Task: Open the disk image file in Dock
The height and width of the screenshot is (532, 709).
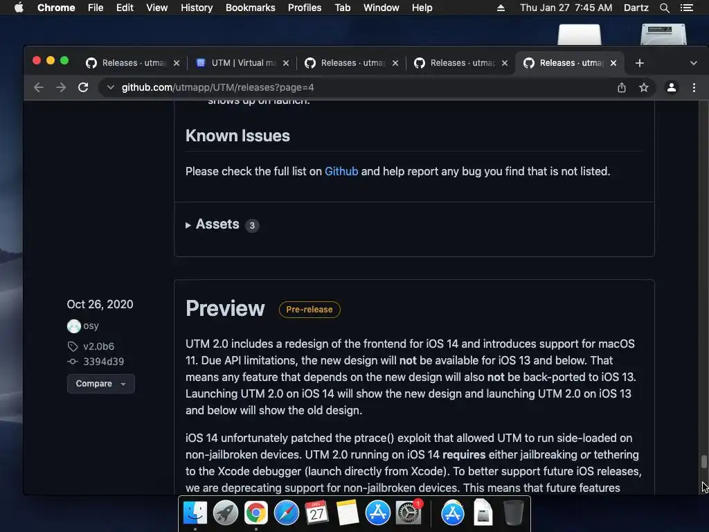Action: [x=483, y=513]
